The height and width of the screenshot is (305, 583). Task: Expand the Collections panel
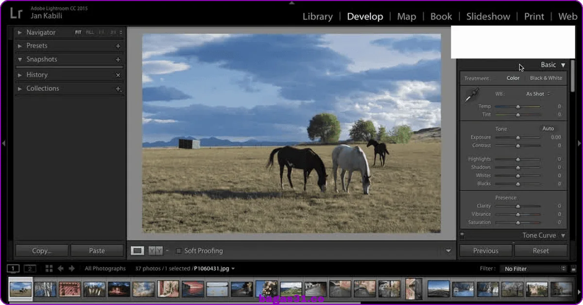pyautogui.click(x=20, y=89)
